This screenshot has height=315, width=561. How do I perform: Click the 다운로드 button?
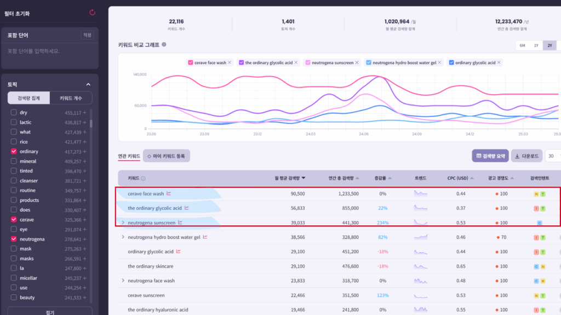point(526,156)
